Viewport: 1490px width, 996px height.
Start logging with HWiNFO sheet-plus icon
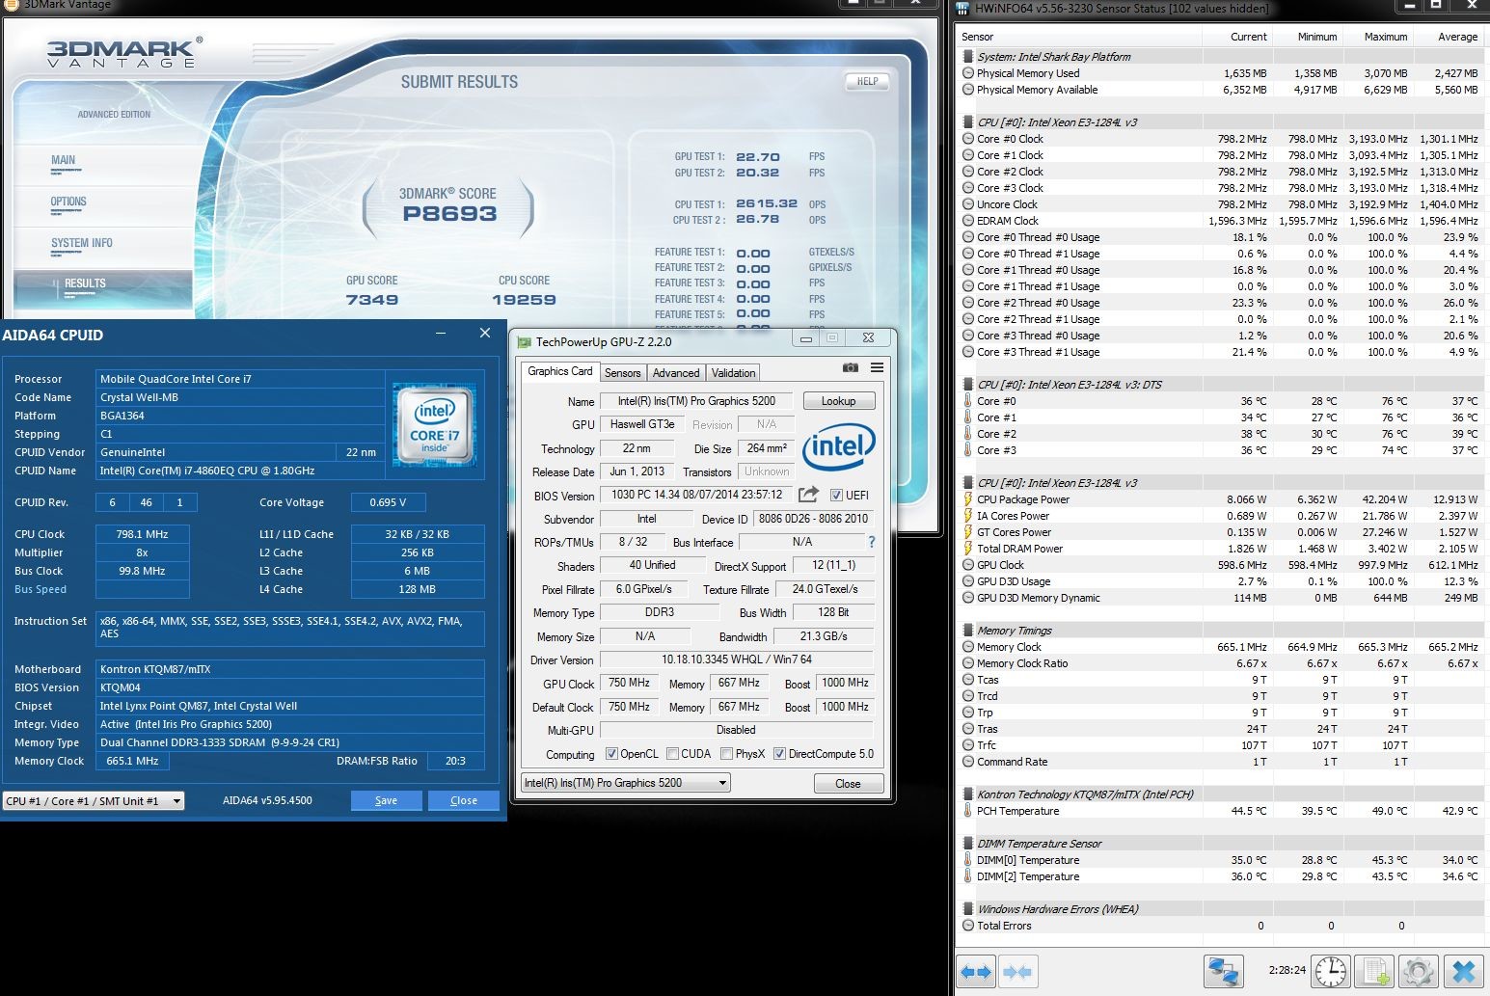tap(1375, 971)
